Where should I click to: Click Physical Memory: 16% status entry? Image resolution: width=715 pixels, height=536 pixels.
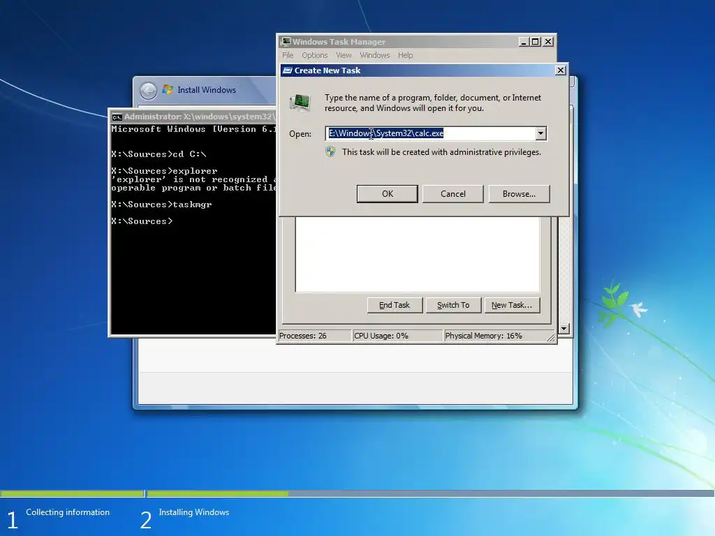tap(495, 336)
